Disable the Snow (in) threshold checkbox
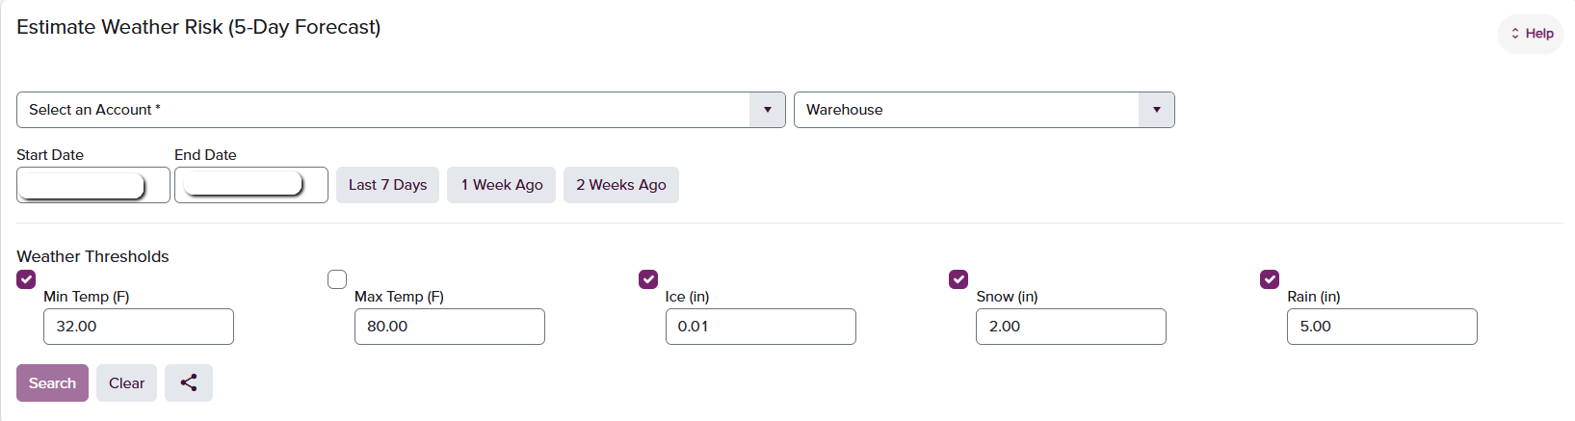This screenshot has height=421, width=1575. point(958,279)
